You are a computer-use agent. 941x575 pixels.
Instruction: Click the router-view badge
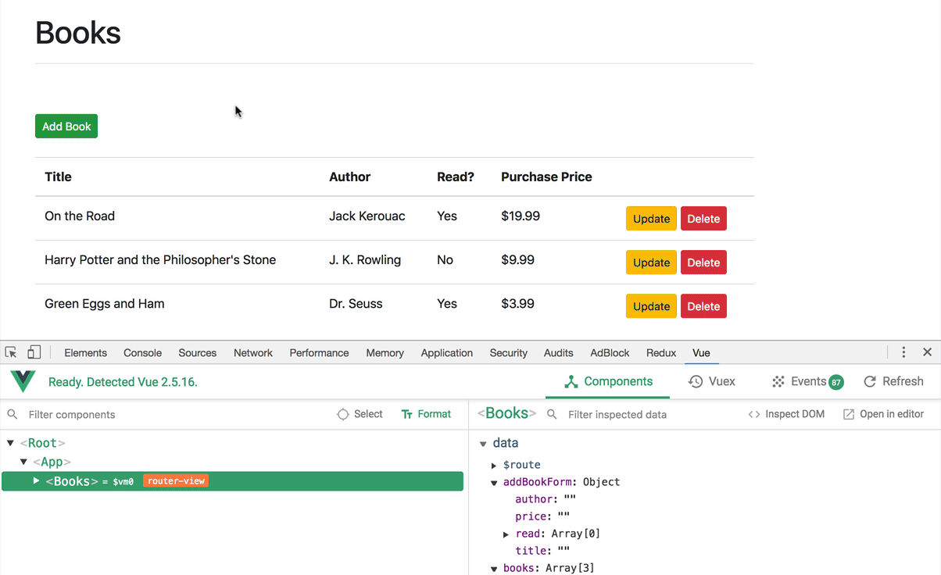tap(176, 481)
